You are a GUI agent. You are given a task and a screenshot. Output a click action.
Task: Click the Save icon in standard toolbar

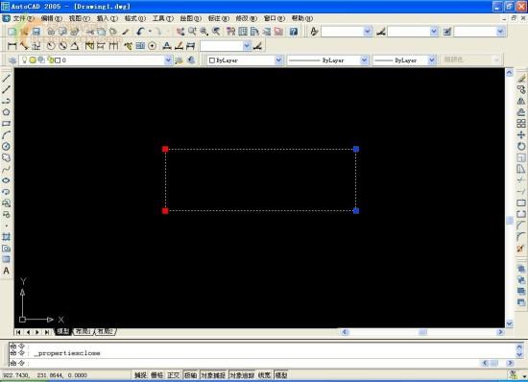tap(36, 32)
